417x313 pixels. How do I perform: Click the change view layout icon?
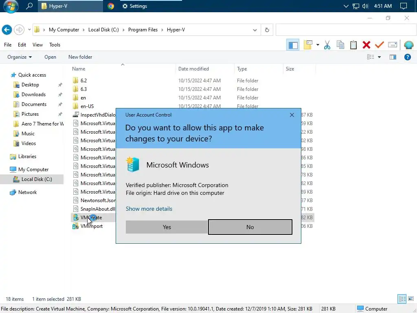pyautogui.click(x=371, y=57)
